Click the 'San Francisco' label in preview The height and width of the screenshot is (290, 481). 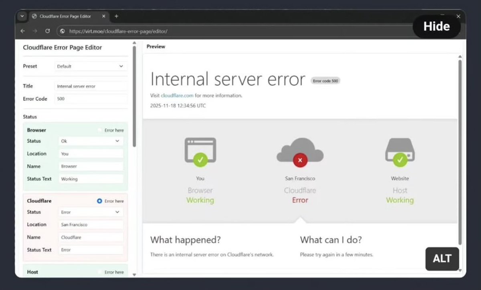tap(300, 178)
